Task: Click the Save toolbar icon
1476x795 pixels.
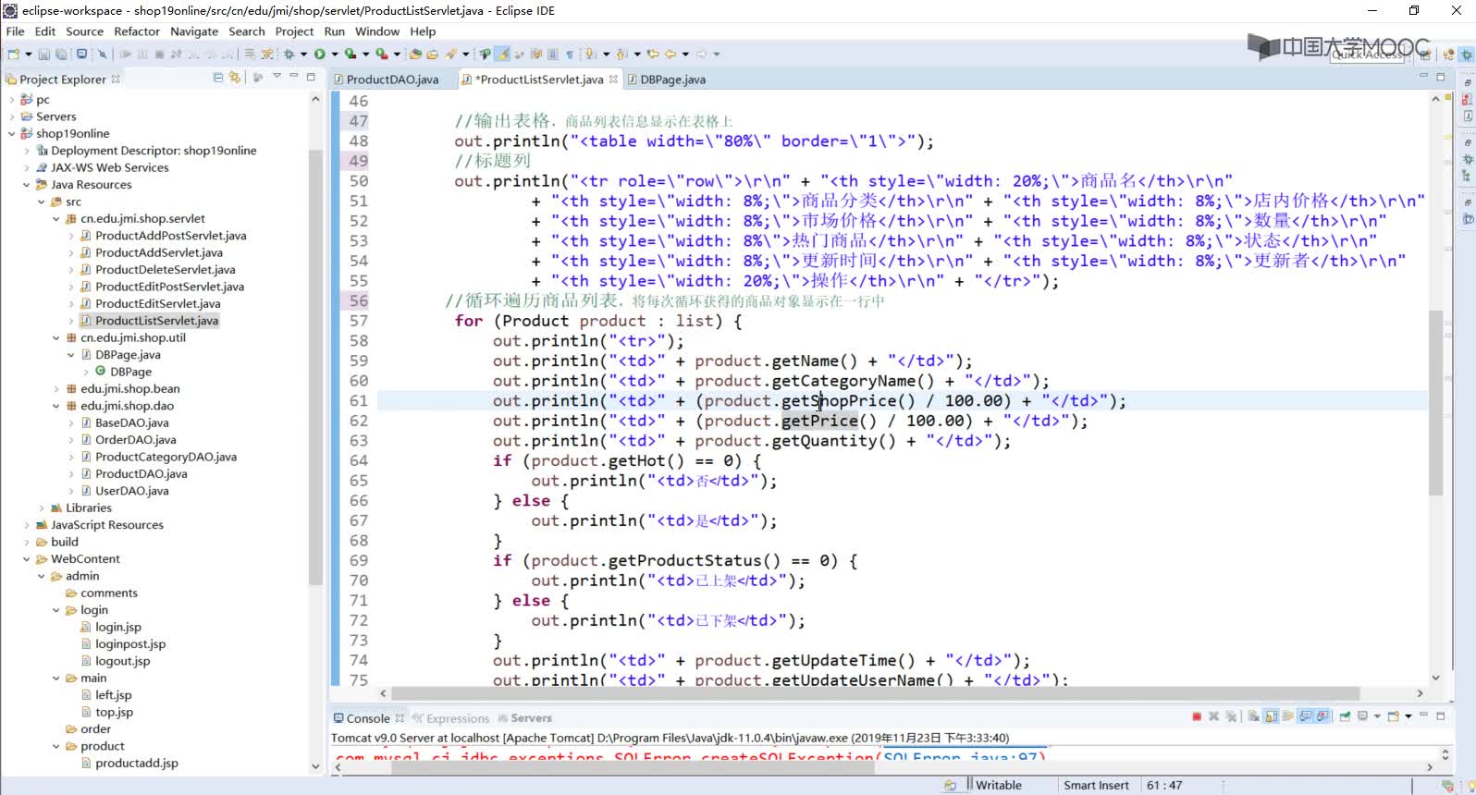Action: [43, 54]
